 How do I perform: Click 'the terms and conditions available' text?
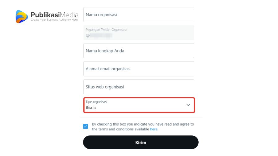[x=120, y=129]
